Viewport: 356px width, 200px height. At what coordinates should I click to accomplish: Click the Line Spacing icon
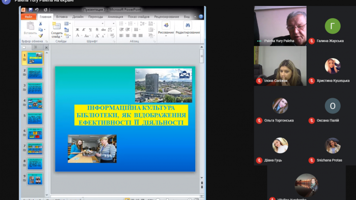(142, 24)
